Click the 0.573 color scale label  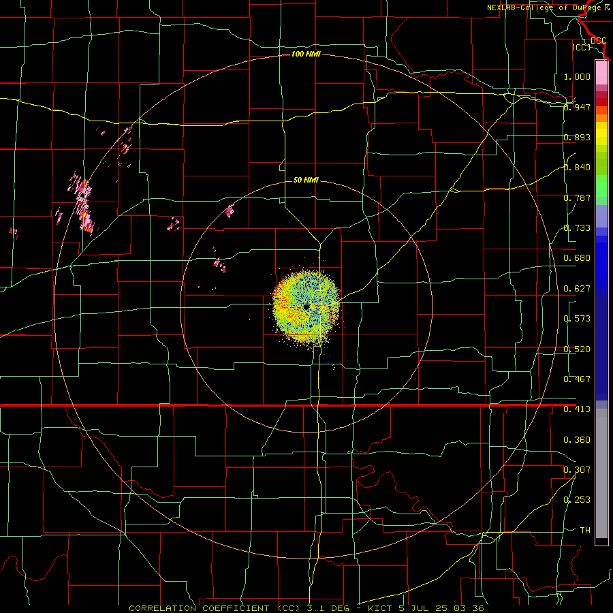point(577,319)
